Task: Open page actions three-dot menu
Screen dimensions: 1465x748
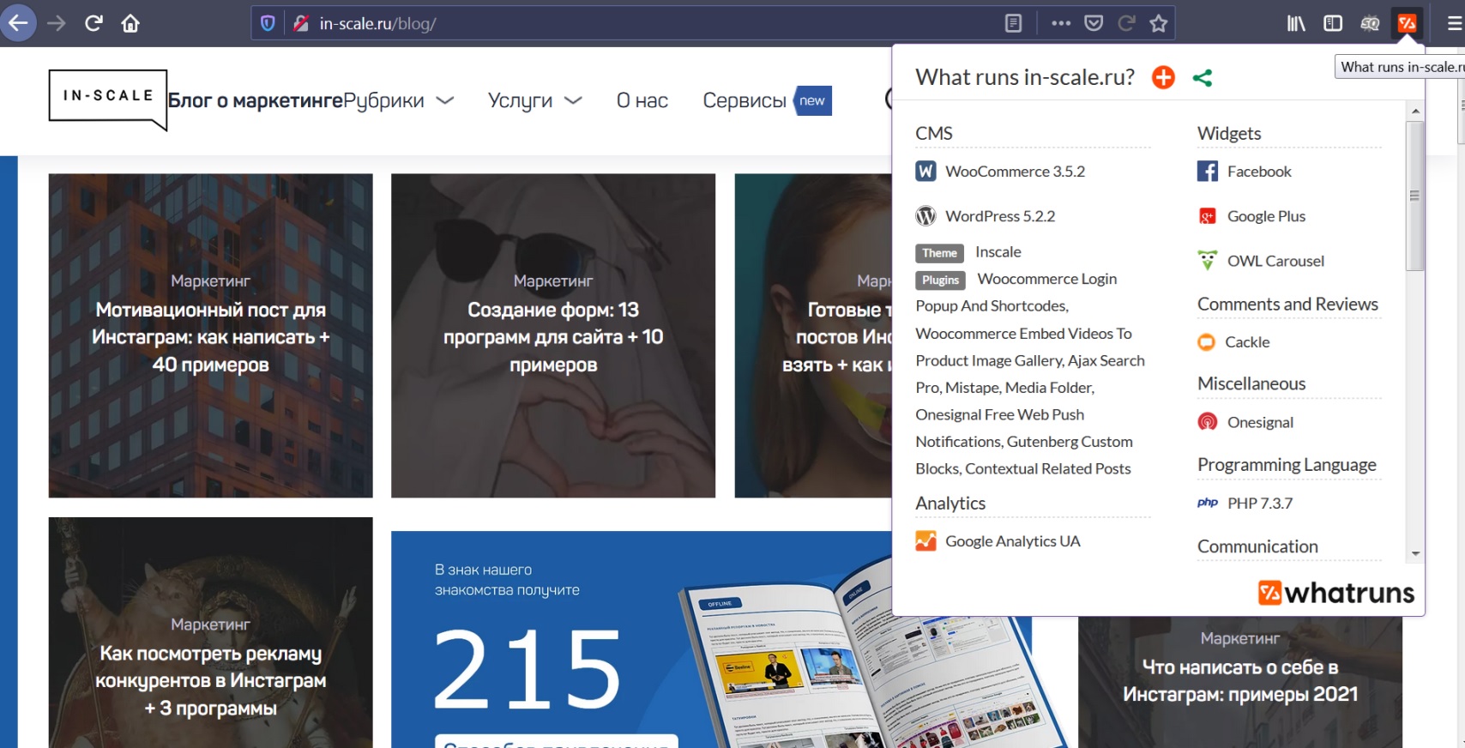Action: (1061, 23)
